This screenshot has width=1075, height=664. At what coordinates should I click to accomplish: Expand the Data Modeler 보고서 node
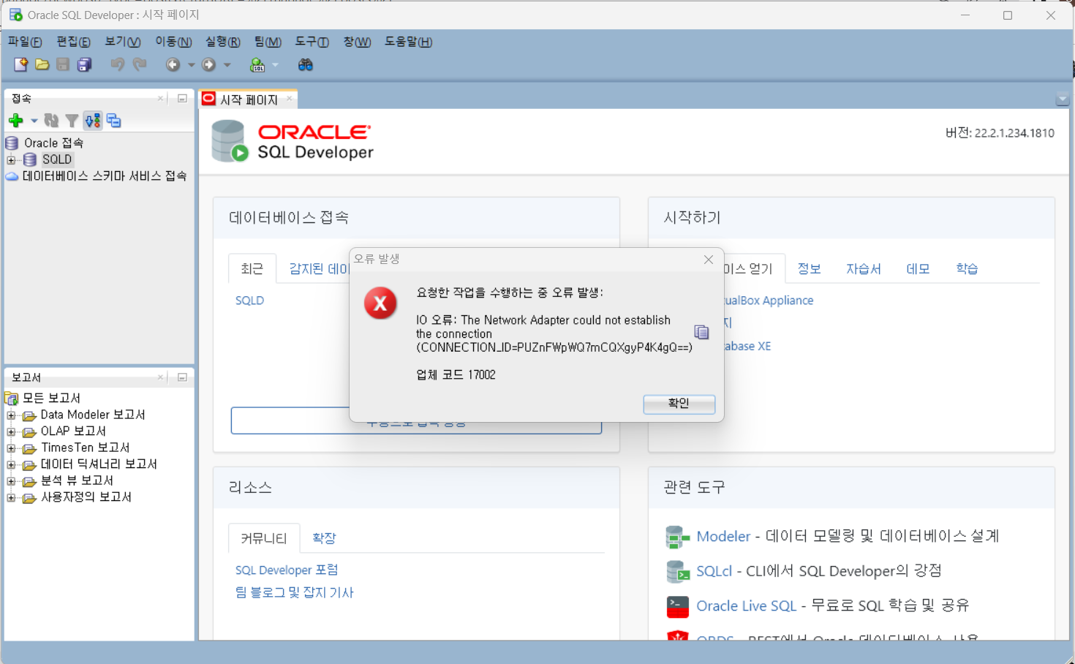pos(11,415)
